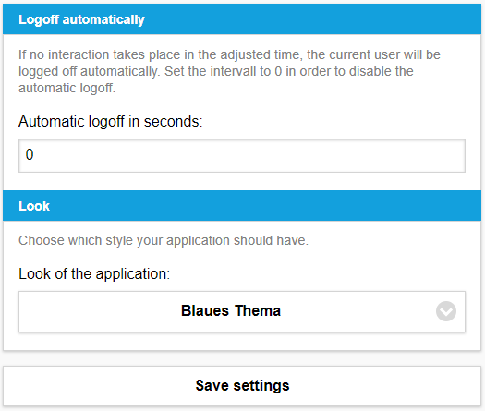This screenshot has height=411, width=485.
Task: Click the left blank area of theme selector
Action: pyautogui.click(x=99, y=311)
